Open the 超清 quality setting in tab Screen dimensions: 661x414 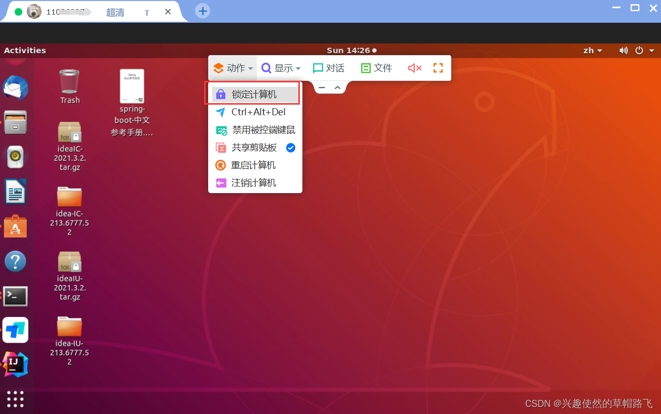click(x=115, y=13)
